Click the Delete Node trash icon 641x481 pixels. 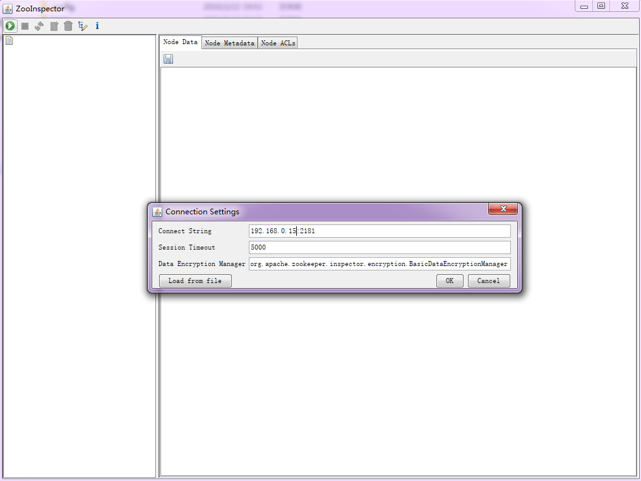pos(68,26)
